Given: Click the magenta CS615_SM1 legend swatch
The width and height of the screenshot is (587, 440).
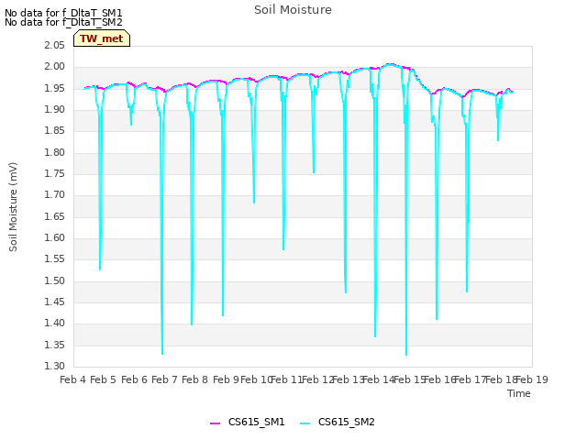Looking at the screenshot, I should (x=215, y=423).
